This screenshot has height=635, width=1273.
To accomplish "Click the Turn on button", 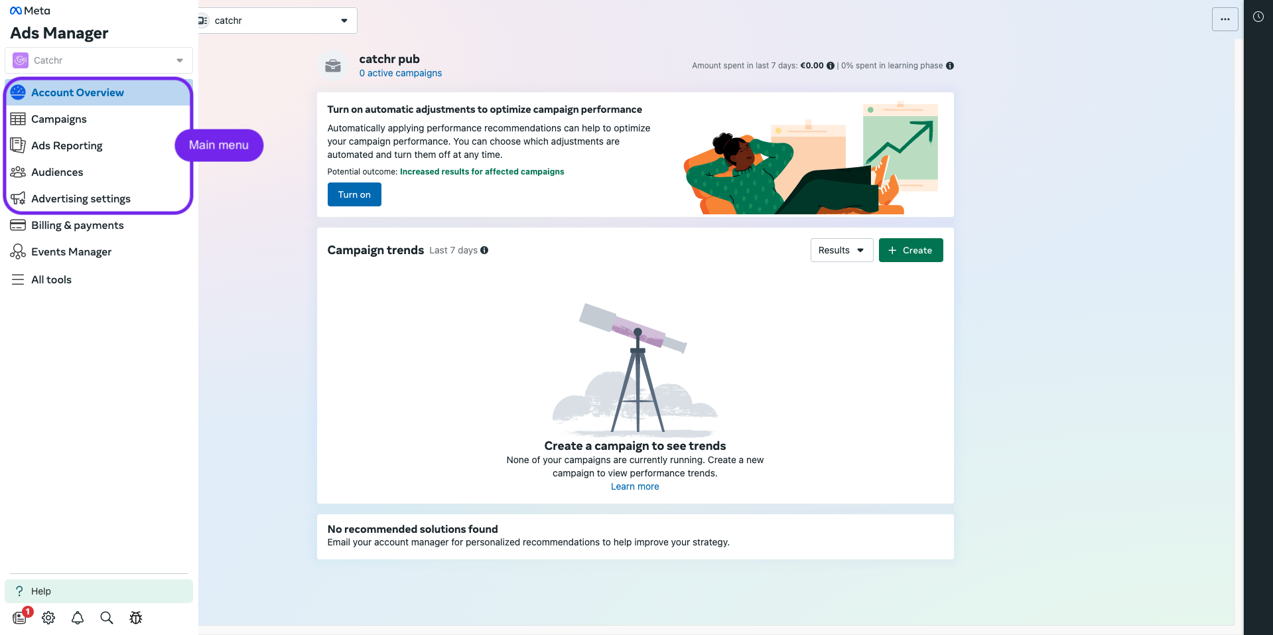I will 354,194.
